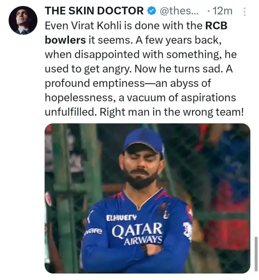The height and width of the screenshot is (280, 259).
Task: Click the 'profound emptiness' phrase in tweet
Action: coord(95,83)
